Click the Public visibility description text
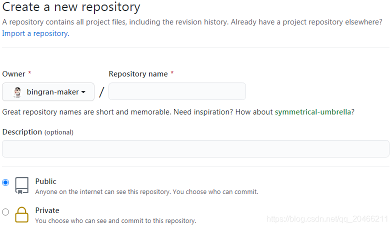Viewport: 392px width, 228px height. [146, 192]
